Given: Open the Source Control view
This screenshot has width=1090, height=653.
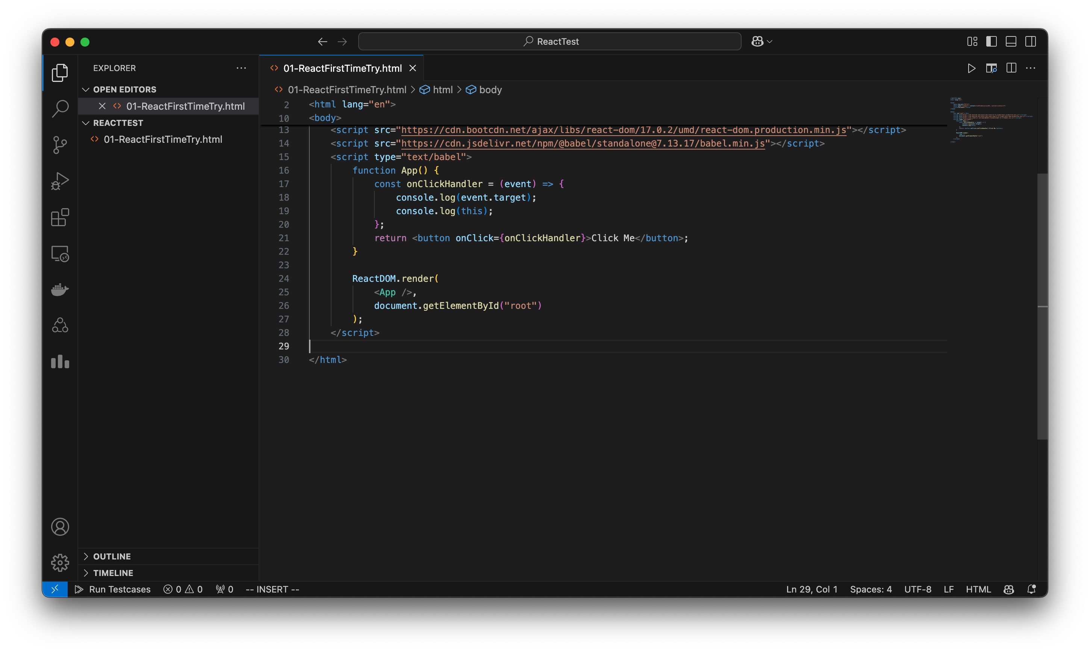Looking at the screenshot, I should (x=60, y=145).
